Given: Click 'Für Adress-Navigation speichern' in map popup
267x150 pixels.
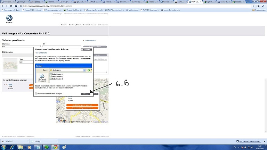Looking at the screenshot, I should (82, 108).
